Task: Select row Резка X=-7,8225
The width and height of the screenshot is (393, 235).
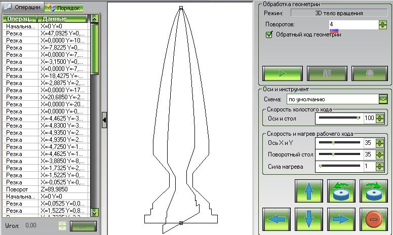Action: [x=46, y=47]
